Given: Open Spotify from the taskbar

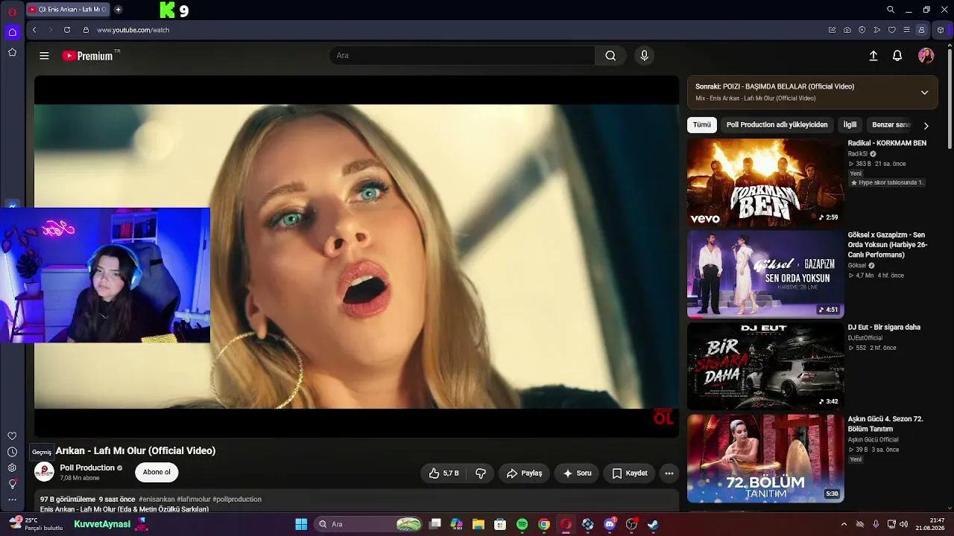Looking at the screenshot, I should click(522, 524).
